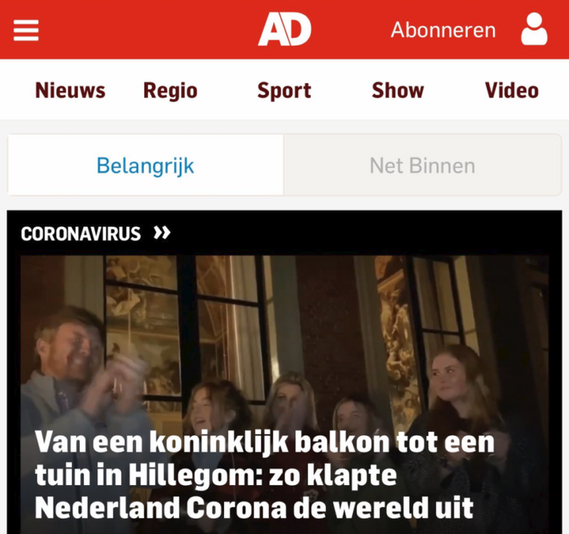Expand Coronavirus section with double chevron
Viewport: 569px width, 534px height.
162,233
